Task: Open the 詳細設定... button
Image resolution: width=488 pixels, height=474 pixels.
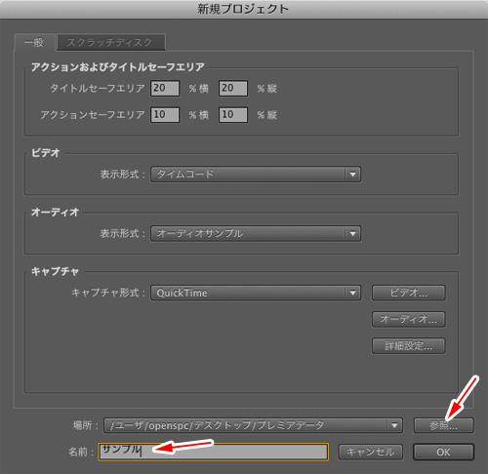Action: (409, 346)
